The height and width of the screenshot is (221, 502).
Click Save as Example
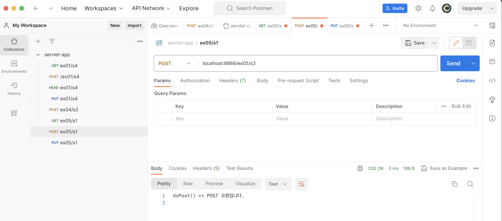[444, 168]
